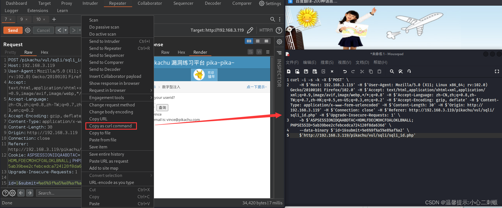The image size is (502, 208).
Task: Click the Cancel button
Action: click(x=43, y=30)
